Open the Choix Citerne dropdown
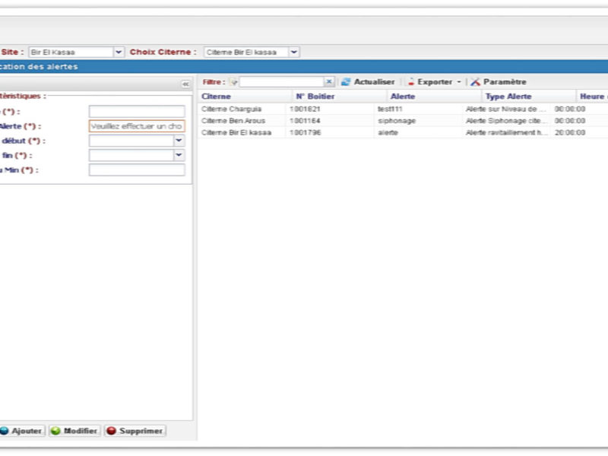Image resolution: width=608 pixels, height=456 pixels. (294, 52)
